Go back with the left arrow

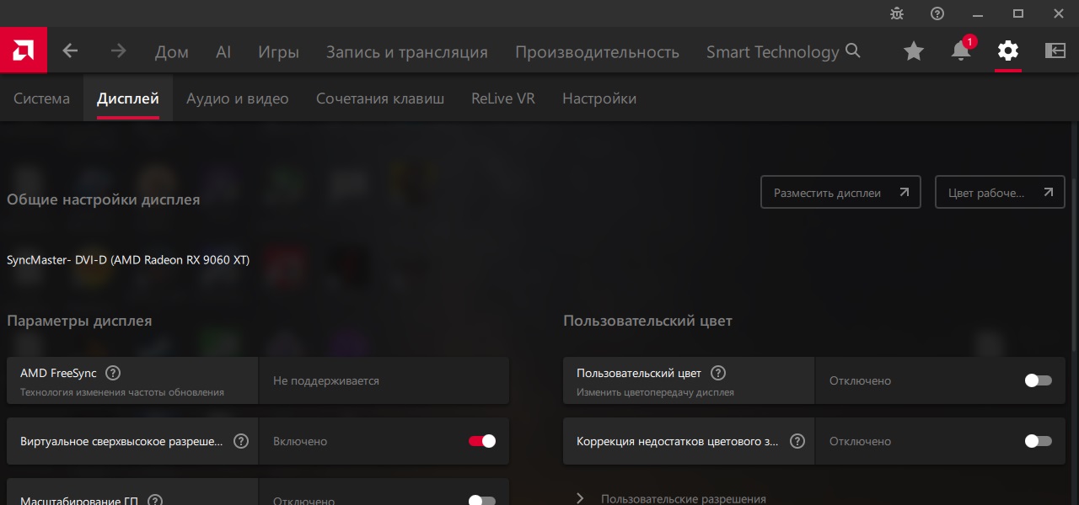tap(70, 51)
